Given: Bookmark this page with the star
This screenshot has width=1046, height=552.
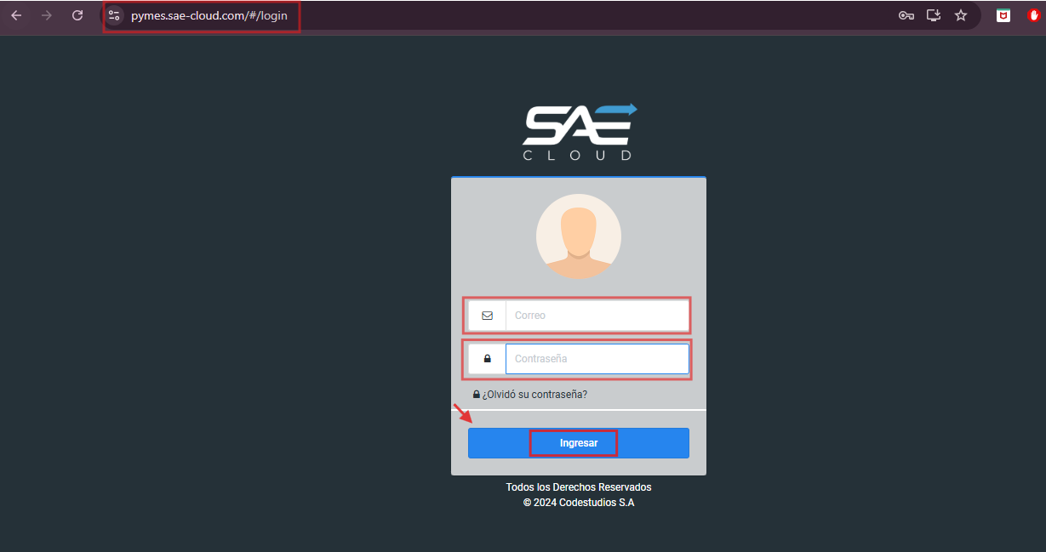Looking at the screenshot, I should pyautogui.click(x=961, y=15).
